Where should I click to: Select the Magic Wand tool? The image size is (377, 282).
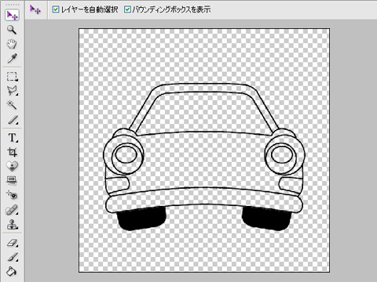(x=12, y=105)
